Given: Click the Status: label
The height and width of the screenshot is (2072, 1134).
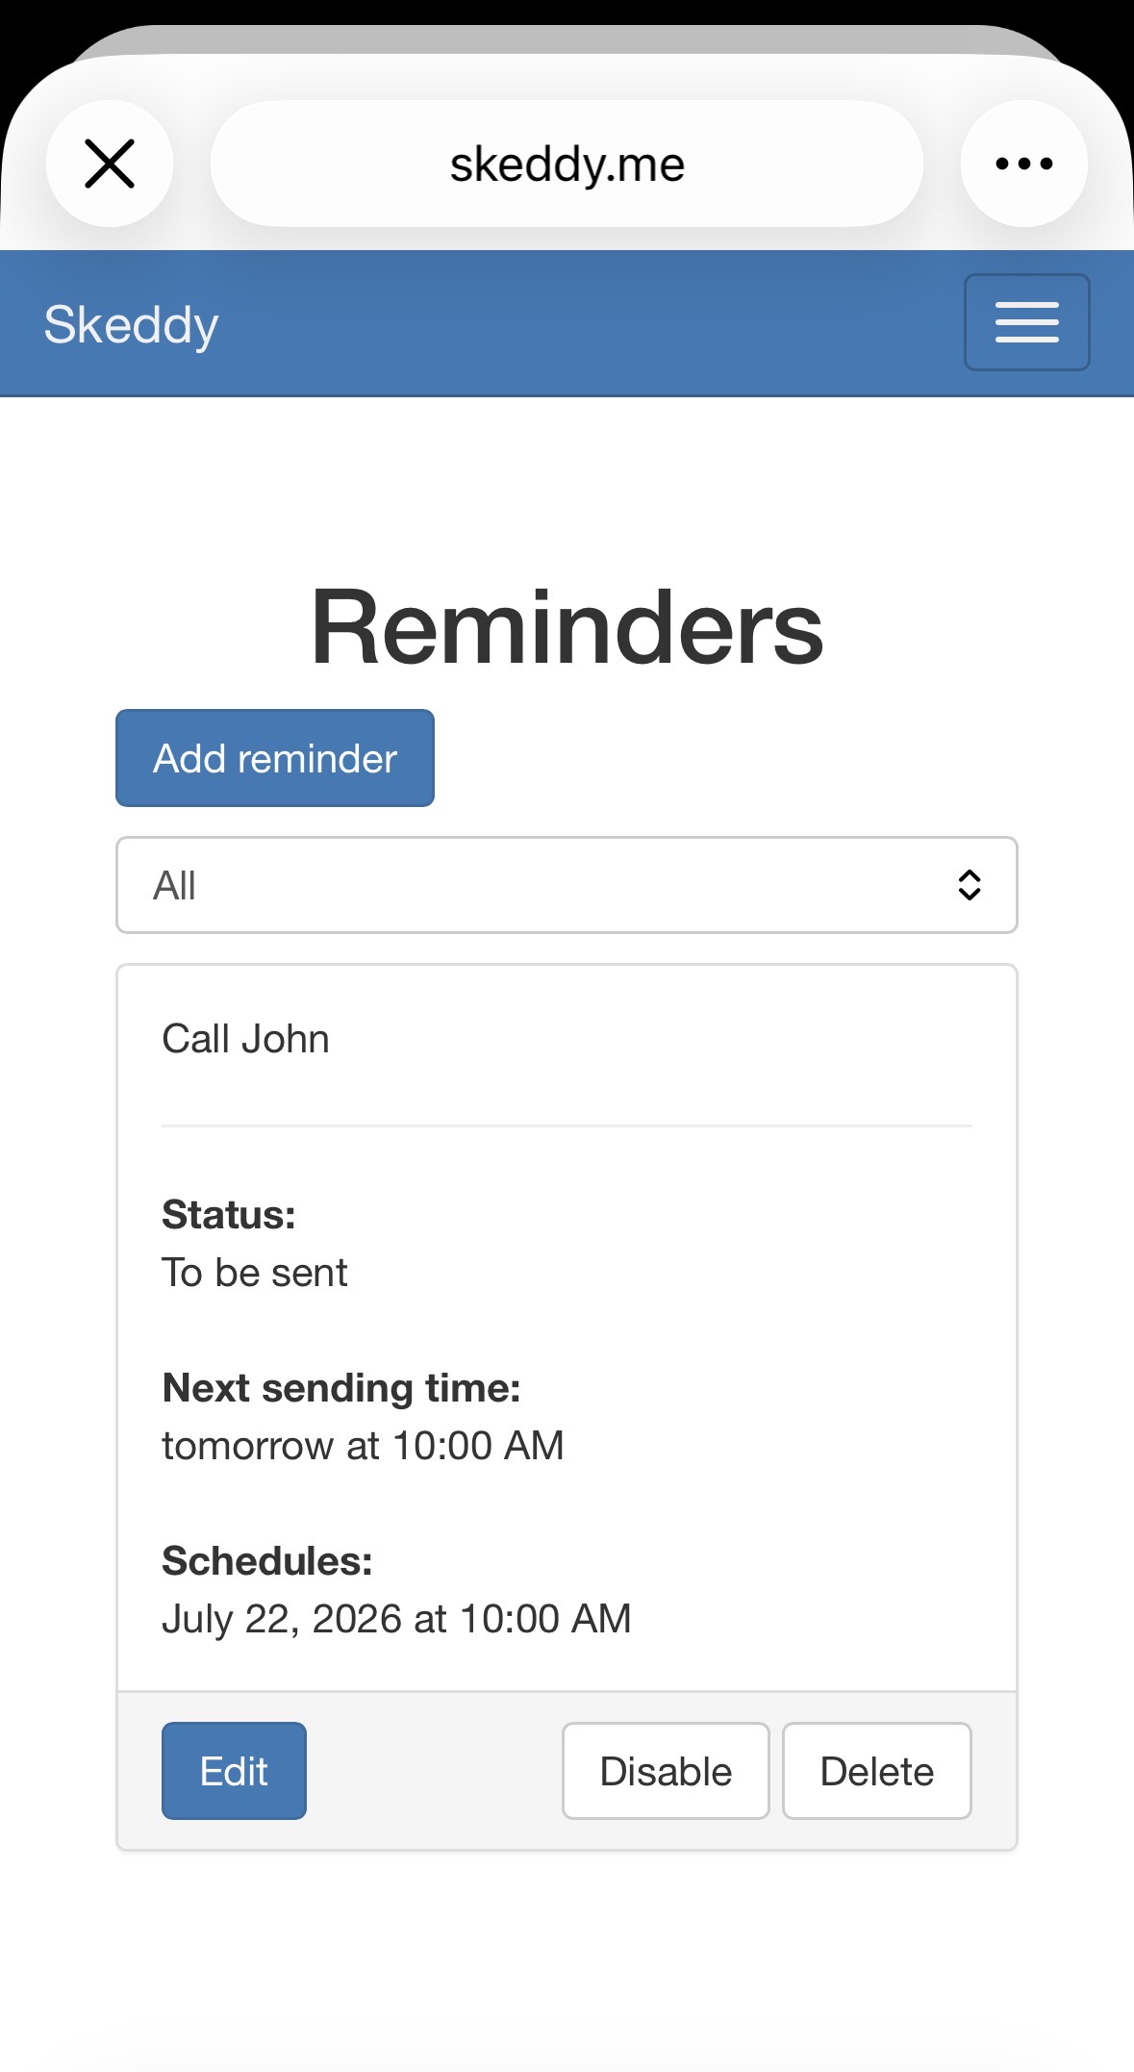Looking at the screenshot, I should (x=229, y=1215).
